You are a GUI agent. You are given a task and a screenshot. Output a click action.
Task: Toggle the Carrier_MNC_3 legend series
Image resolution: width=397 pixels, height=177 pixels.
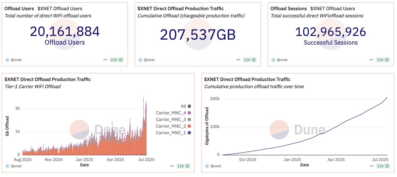coord(174,119)
